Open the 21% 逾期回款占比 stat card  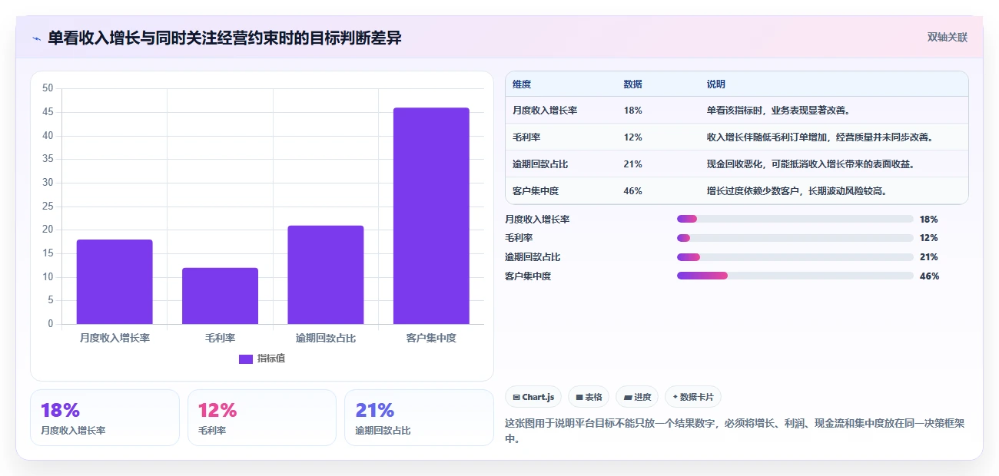click(x=419, y=418)
